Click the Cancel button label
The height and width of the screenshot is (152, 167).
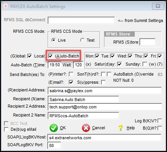point(99,128)
